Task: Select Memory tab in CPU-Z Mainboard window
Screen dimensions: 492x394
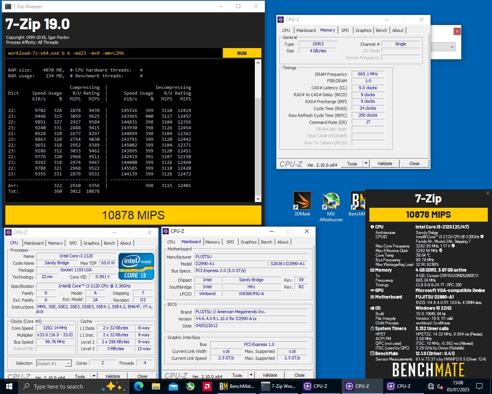Action: pyautogui.click(x=213, y=242)
